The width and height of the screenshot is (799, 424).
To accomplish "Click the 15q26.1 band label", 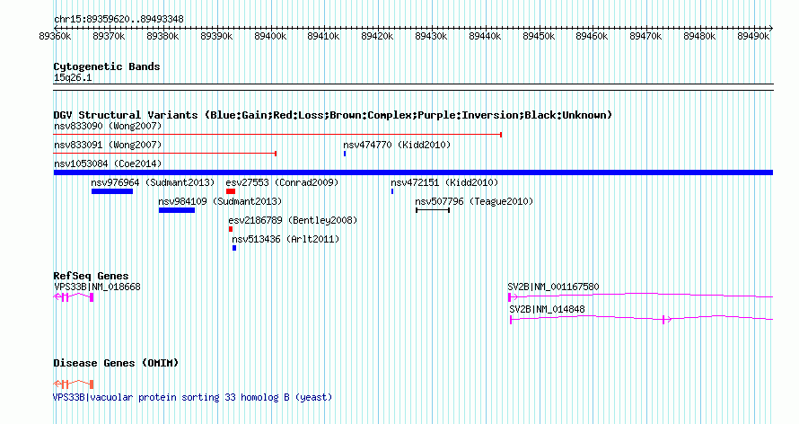I will pyautogui.click(x=73, y=77).
